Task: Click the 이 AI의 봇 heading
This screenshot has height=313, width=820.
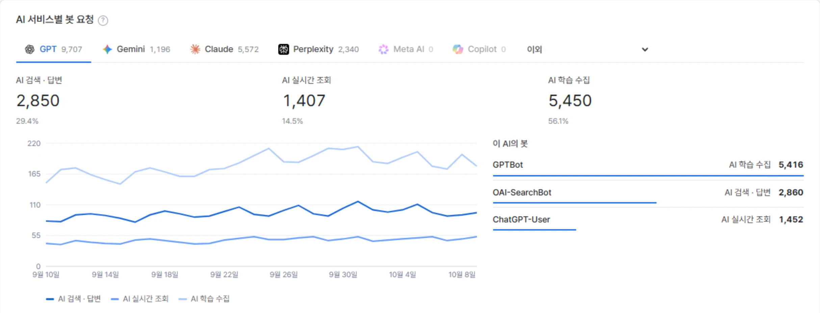Action: point(510,144)
